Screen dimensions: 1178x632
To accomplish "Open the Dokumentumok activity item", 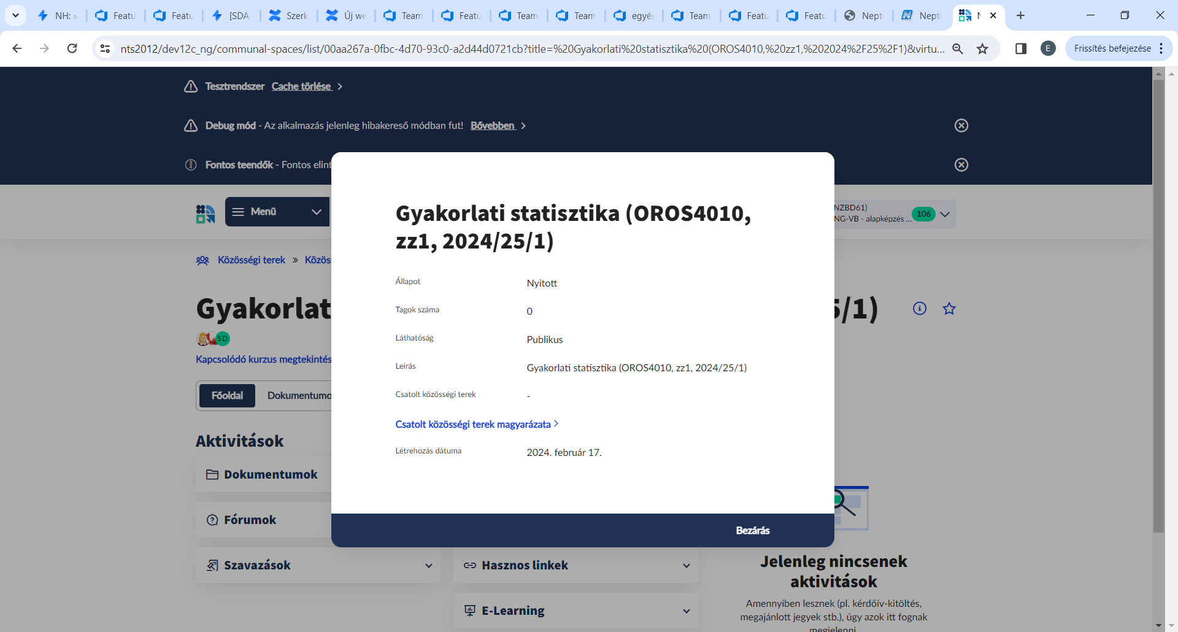I will click(x=270, y=474).
